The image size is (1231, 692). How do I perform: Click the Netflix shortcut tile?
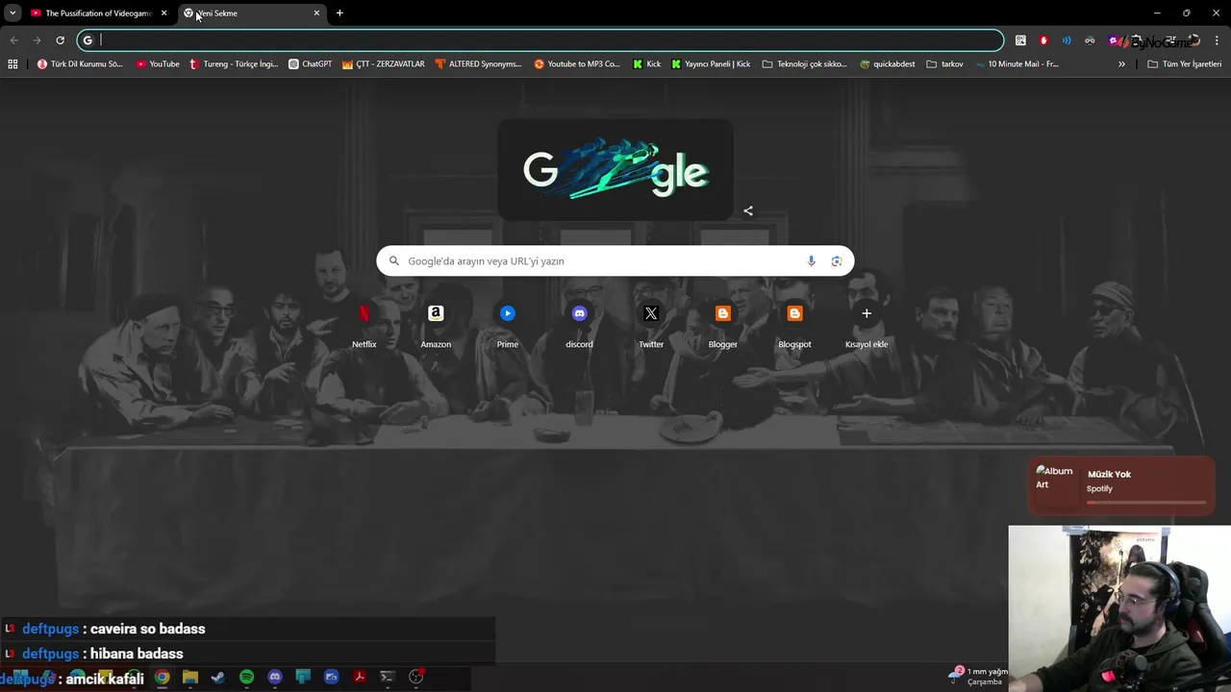point(364,325)
